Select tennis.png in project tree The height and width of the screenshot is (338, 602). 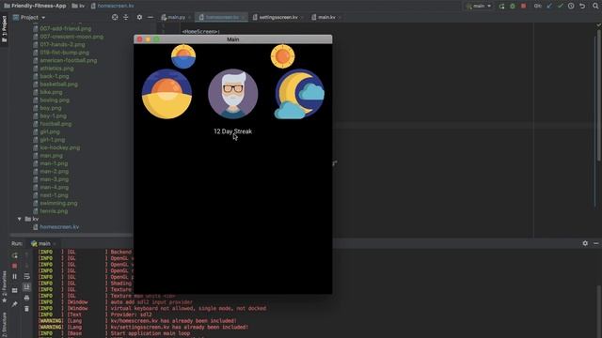[54, 211]
